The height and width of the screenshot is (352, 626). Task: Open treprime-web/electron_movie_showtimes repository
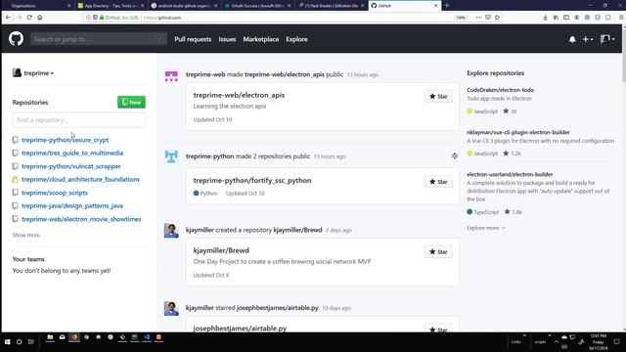coord(81,219)
